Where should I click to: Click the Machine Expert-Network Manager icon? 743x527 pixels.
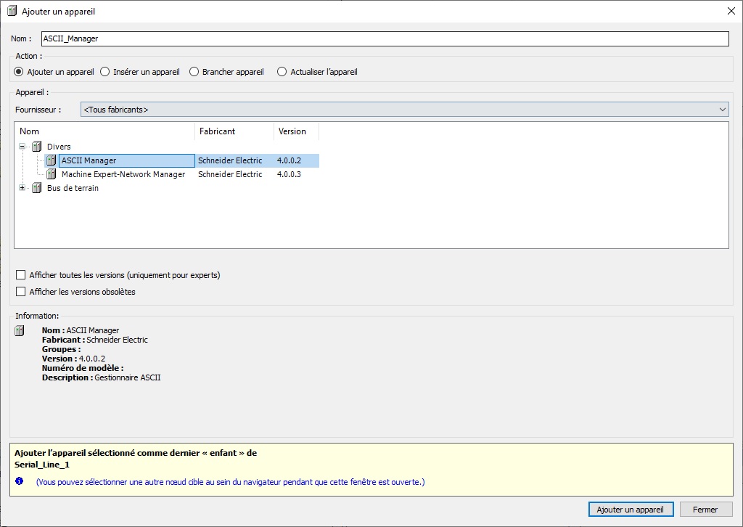tap(51, 174)
